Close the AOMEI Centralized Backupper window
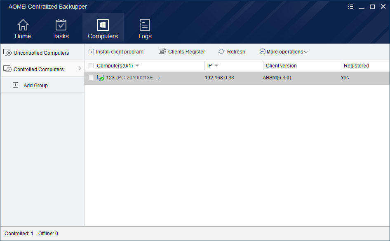Image resolution: width=390 pixels, height=241 pixels. tap(383, 7)
